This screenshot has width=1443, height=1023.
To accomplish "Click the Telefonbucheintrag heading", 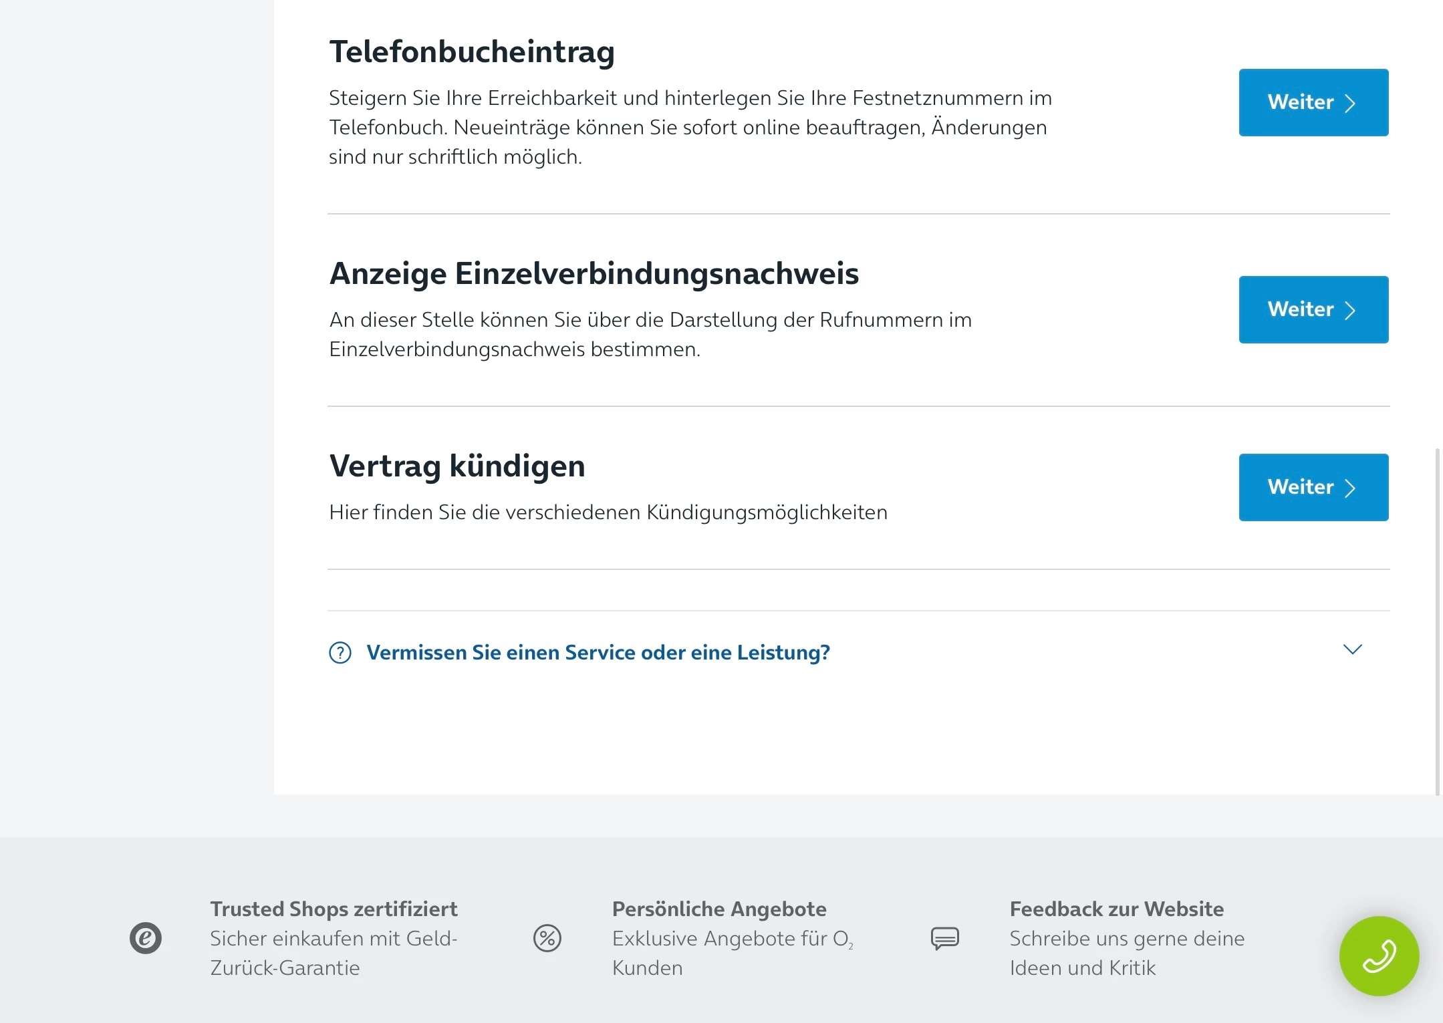I will click(471, 51).
